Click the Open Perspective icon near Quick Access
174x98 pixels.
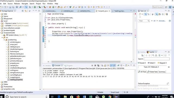[x=166, y=7]
